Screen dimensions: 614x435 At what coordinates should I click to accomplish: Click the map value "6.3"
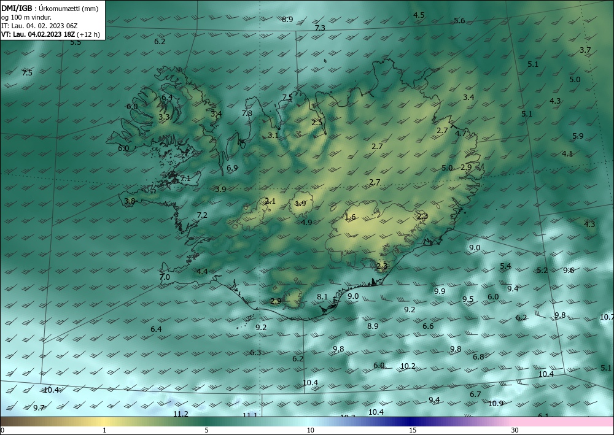pyautogui.click(x=255, y=352)
